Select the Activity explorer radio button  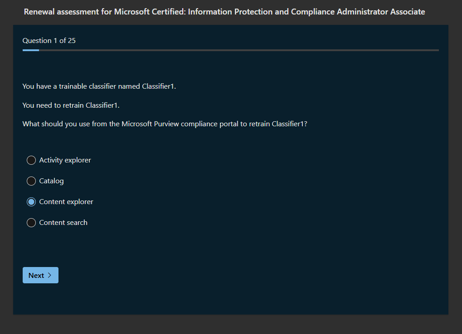click(31, 160)
